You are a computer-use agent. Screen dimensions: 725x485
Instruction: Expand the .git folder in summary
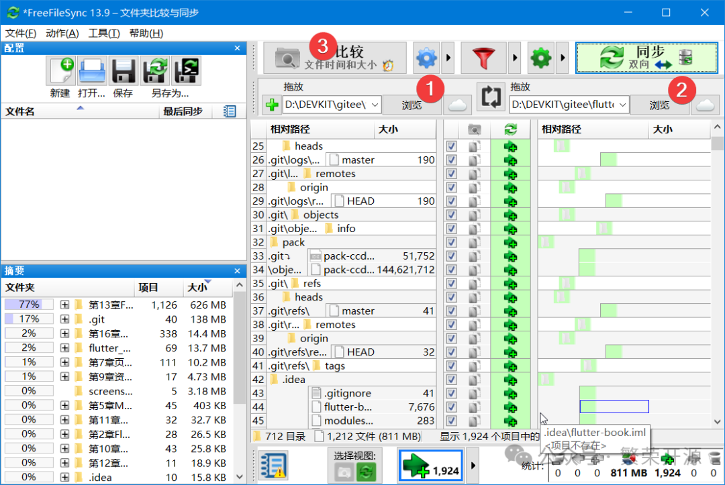[64, 319]
